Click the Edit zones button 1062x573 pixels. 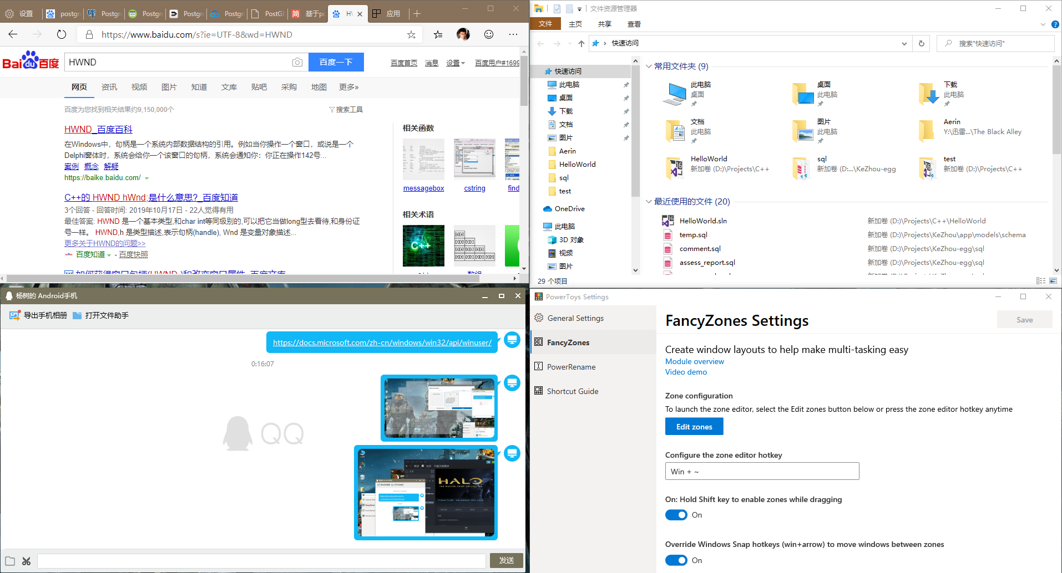pyautogui.click(x=694, y=426)
